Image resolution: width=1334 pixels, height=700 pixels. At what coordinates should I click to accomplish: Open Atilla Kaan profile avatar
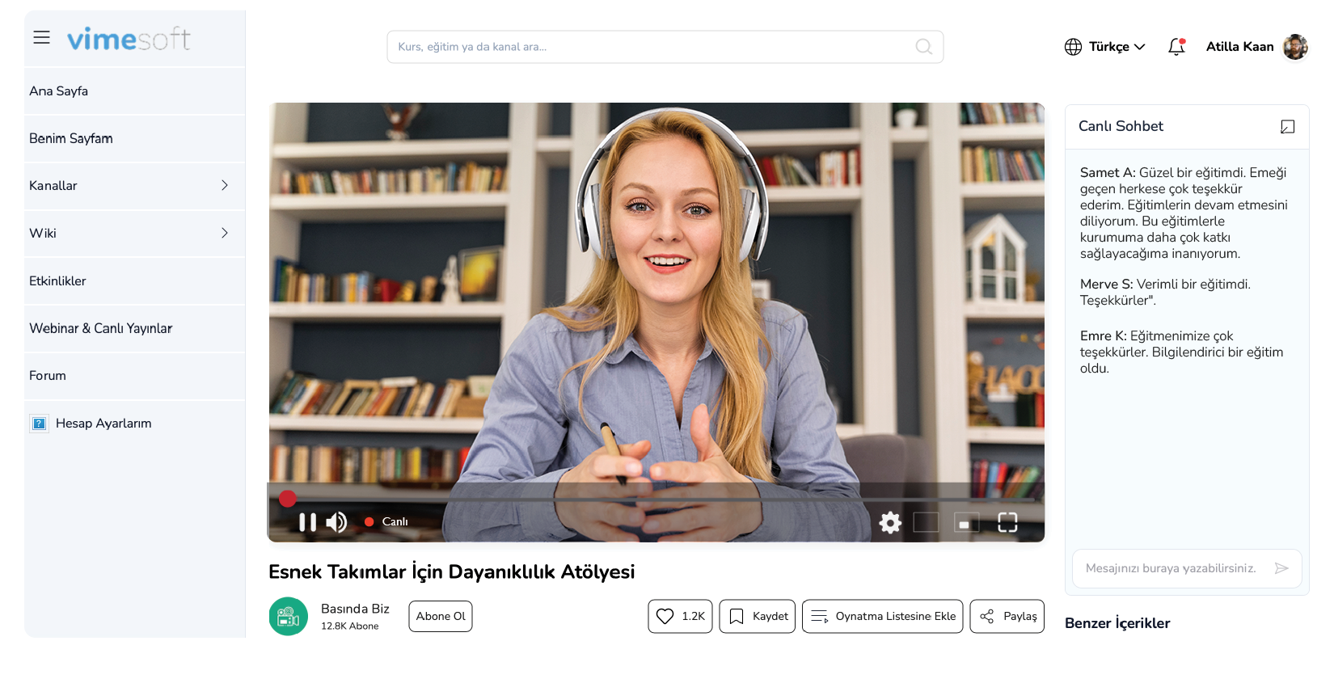click(x=1295, y=47)
